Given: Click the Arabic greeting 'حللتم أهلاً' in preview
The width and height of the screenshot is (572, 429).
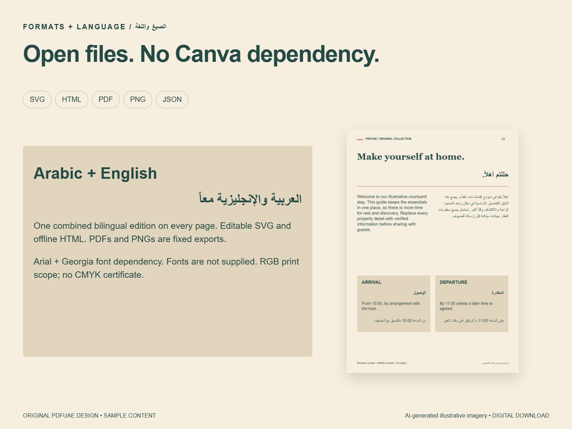Looking at the screenshot, I should 495,174.
